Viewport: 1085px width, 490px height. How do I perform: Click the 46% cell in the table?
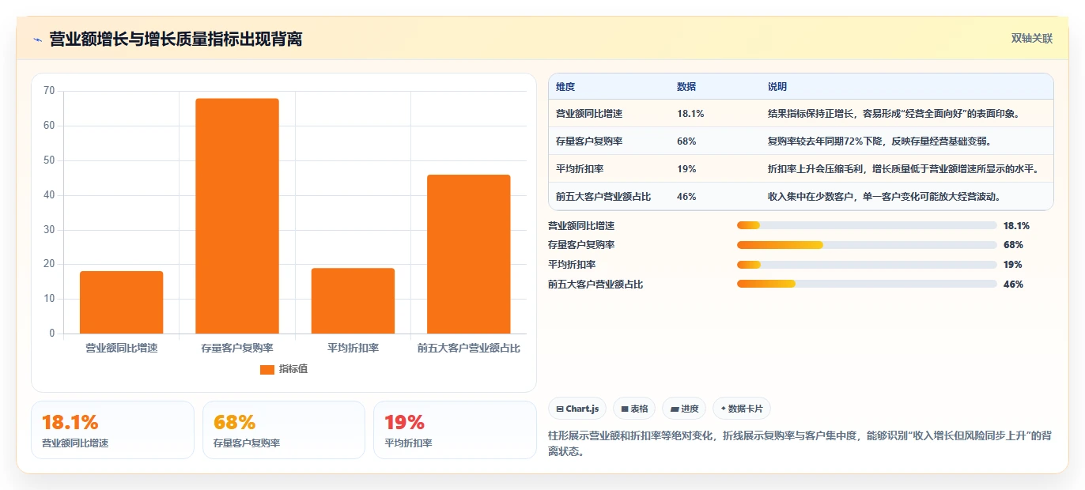coord(686,196)
